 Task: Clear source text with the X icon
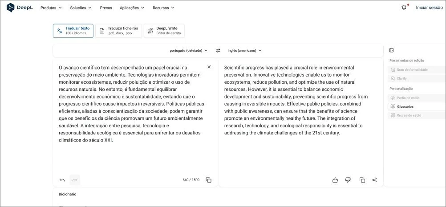click(x=209, y=67)
